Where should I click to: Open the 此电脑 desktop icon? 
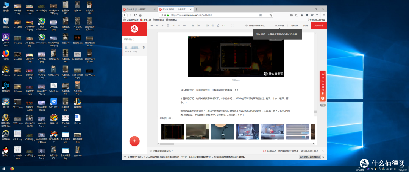pyautogui.click(x=6, y=7)
